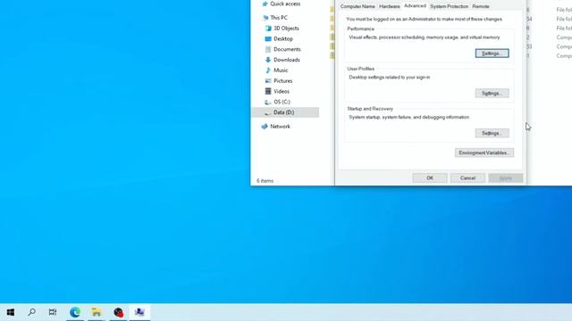Image resolution: width=572 pixels, height=321 pixels.
Task: Open the Windows Start menu
Action: [x=11, y=312]
